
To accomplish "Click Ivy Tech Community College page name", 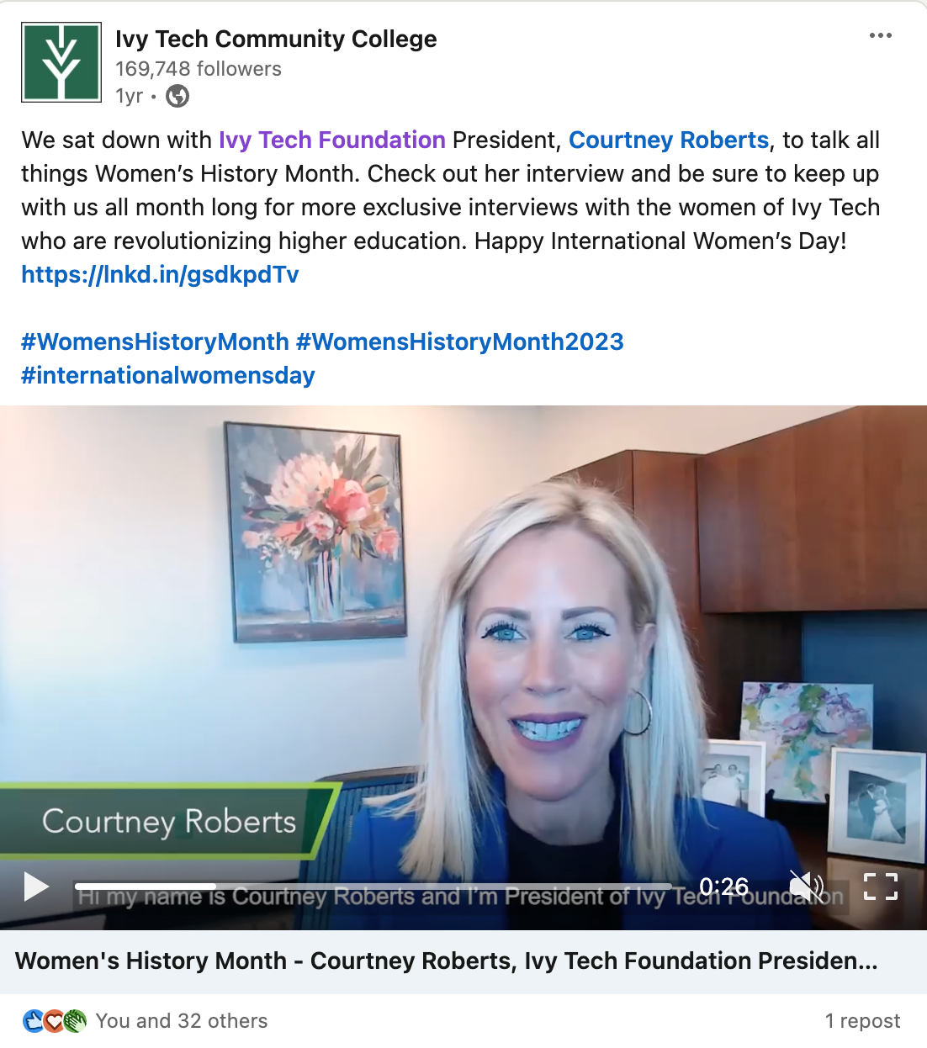I will click(276, 39).
